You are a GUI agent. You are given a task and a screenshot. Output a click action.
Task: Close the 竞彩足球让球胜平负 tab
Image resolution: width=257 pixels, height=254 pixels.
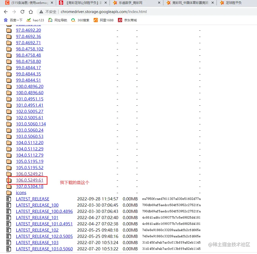tap(106, 3)
